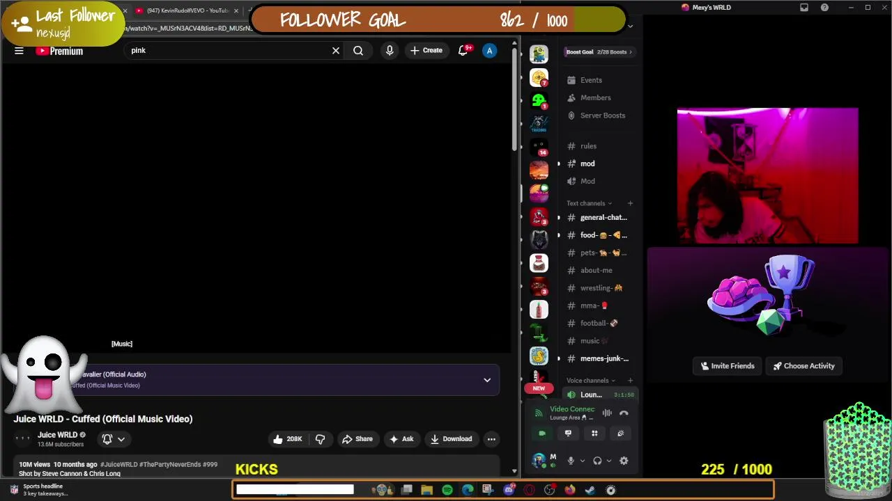This screenshot has height=501, width=892.
Task: Turn off Discord camera in voice panel
Action: click(542, 434)
